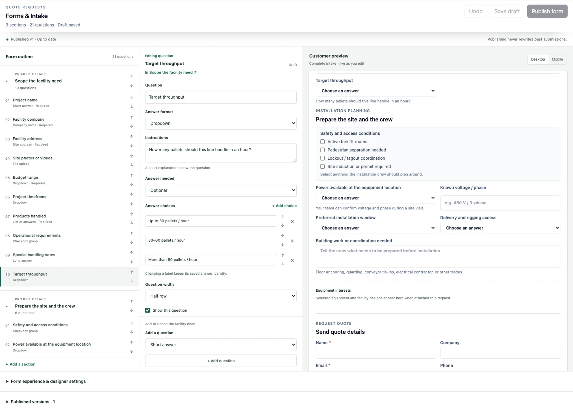Click the Name field in preview
This screenshot has height=412, width=573.
click(376, 353)
